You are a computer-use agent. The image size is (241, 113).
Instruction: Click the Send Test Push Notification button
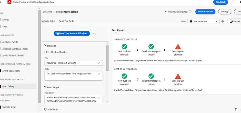click(x=72, y=33)
